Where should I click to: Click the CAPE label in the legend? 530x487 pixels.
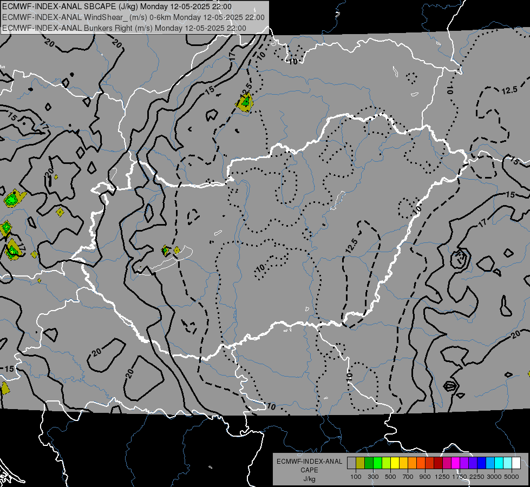[x=309, y=470]
